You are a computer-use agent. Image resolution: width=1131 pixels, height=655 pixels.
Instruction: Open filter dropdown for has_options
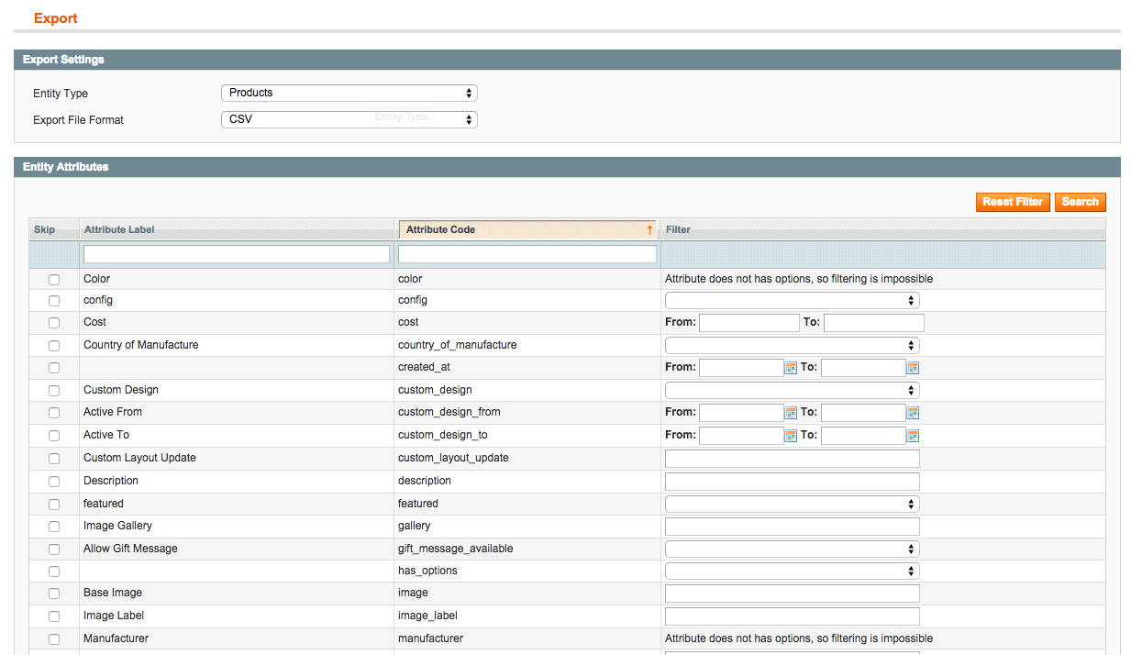click(x=792, y=571)
